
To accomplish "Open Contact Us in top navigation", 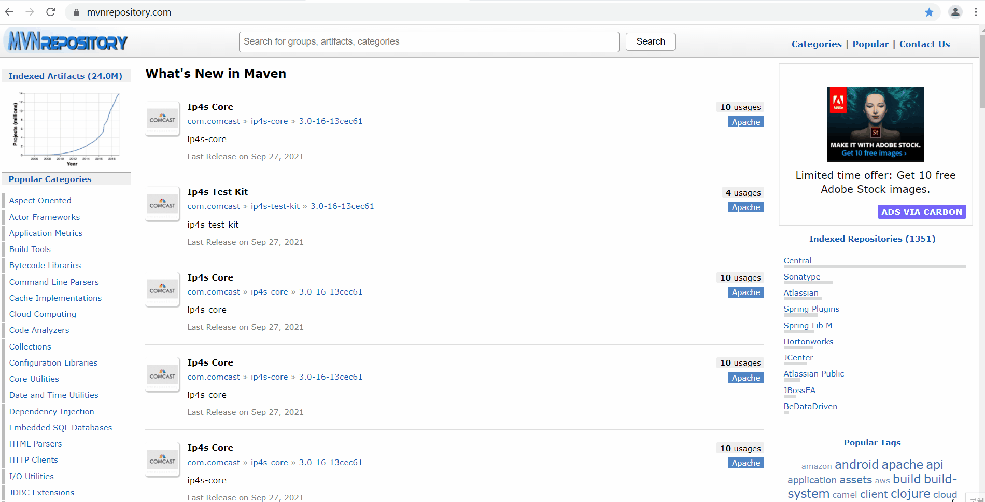I will tap(924, 44).
